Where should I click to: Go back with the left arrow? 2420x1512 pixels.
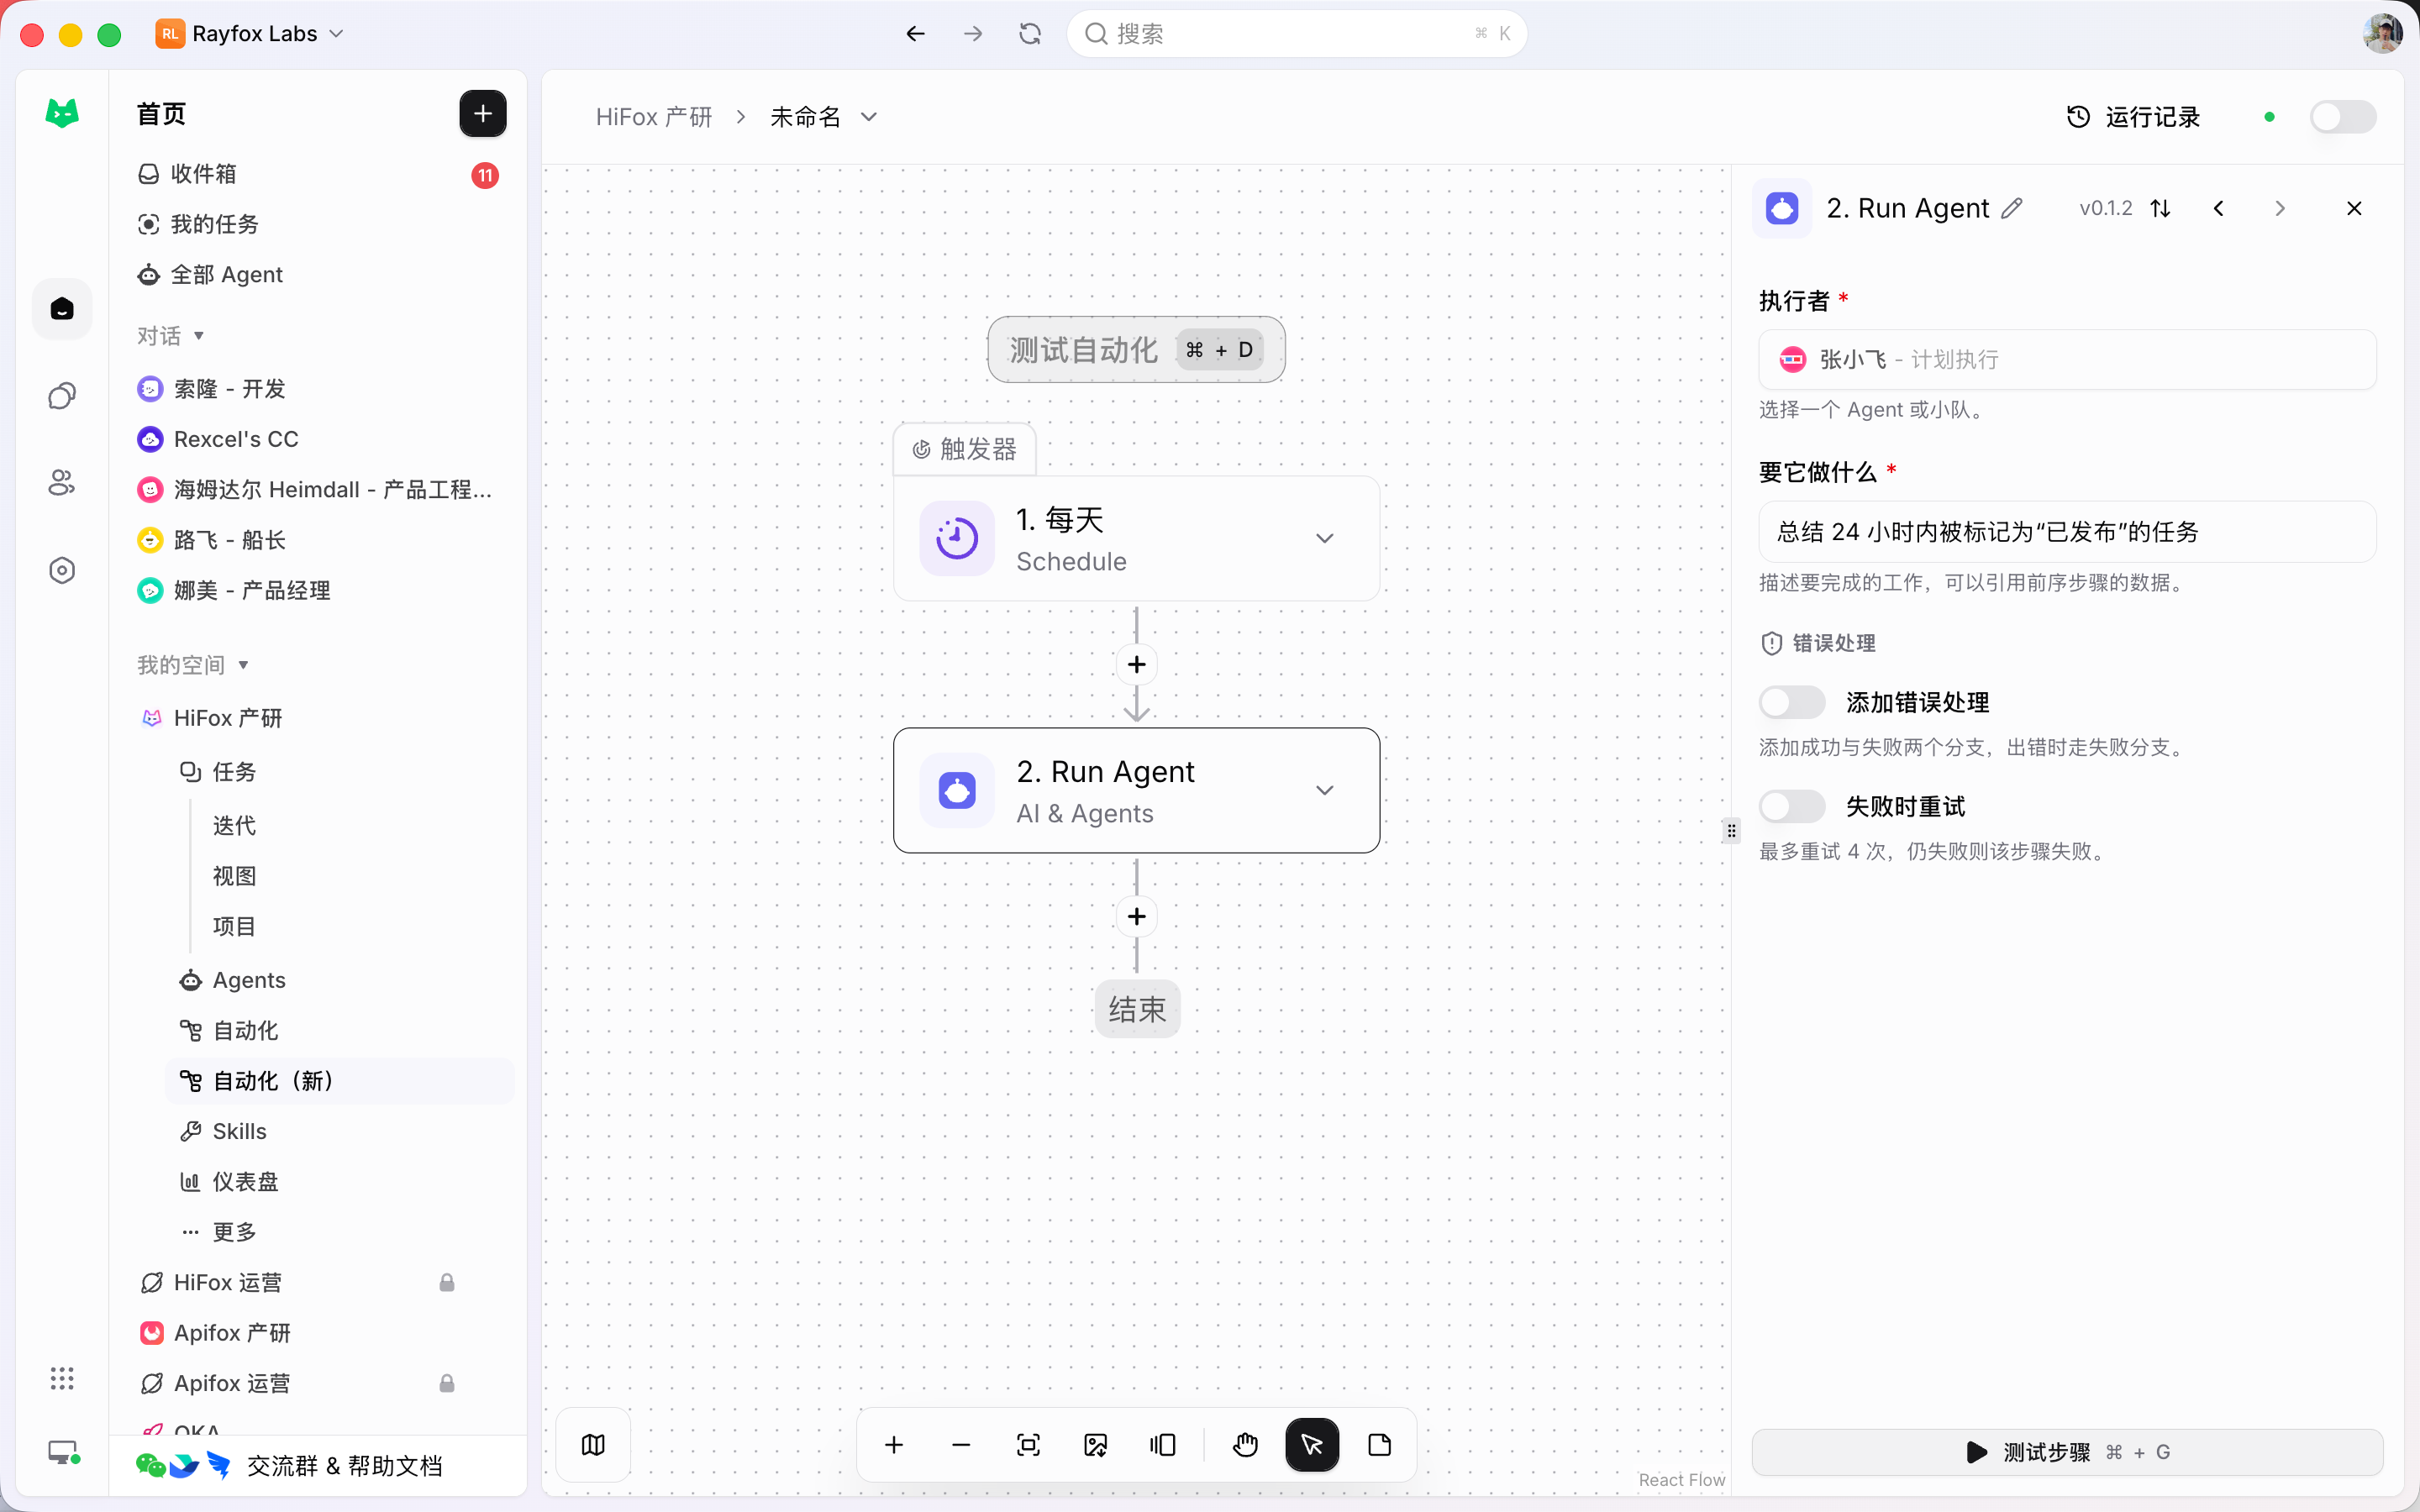pyautogui.click(x=915, y=34)
